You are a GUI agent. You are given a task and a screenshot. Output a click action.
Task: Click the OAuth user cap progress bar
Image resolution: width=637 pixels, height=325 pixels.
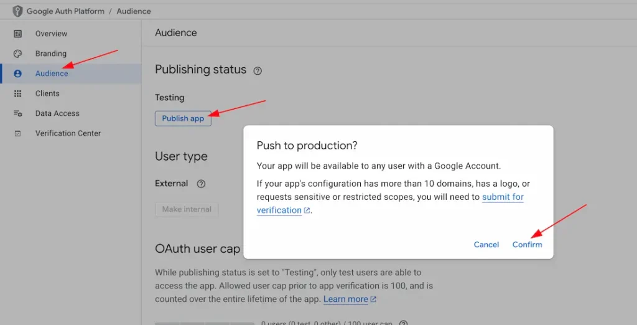(205, 323)
